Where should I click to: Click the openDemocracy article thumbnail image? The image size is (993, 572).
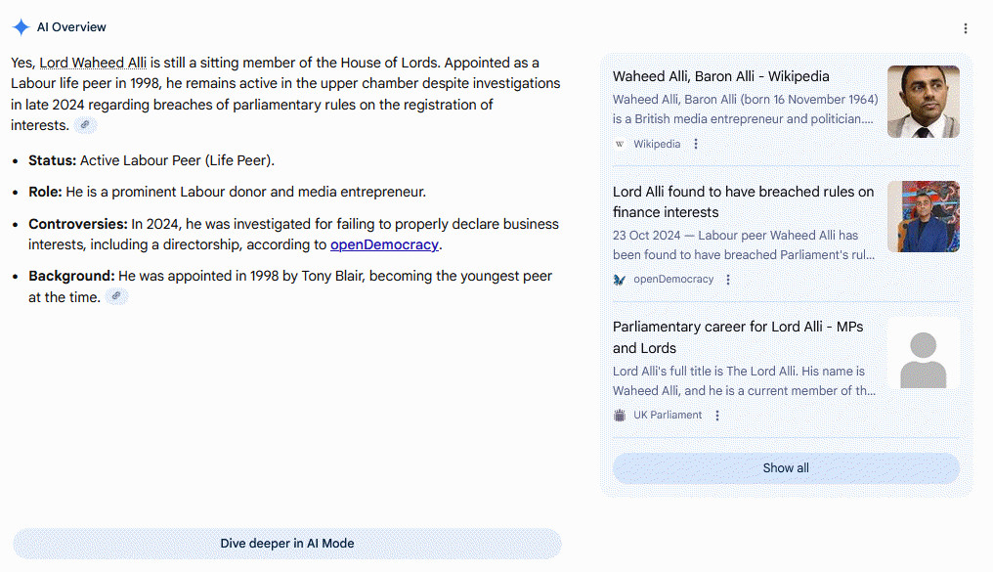[923, 217]
